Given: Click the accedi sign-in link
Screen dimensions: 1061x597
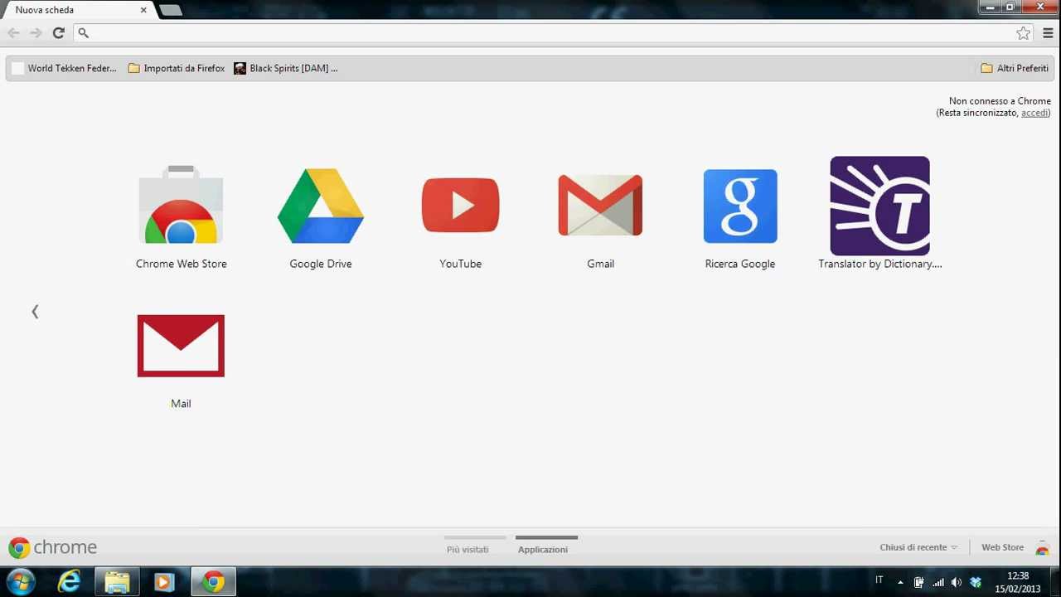Looking at the screenshot, I should click(1034, 113).
